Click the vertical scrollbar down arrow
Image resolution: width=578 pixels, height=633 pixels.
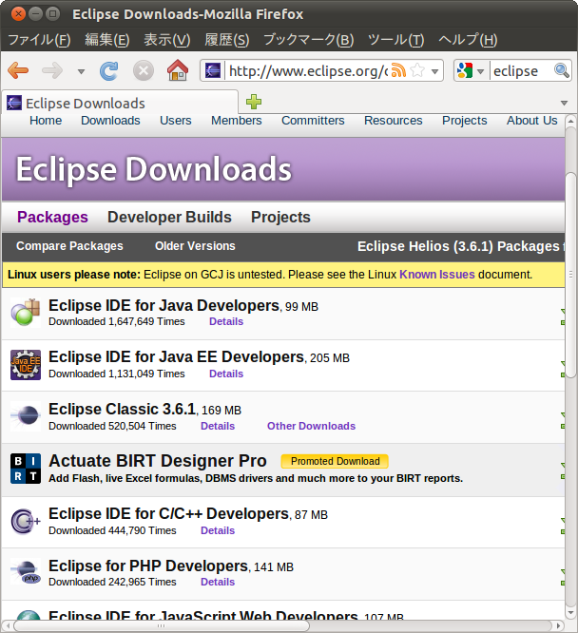pyautogui.click(x=570, y=612)
